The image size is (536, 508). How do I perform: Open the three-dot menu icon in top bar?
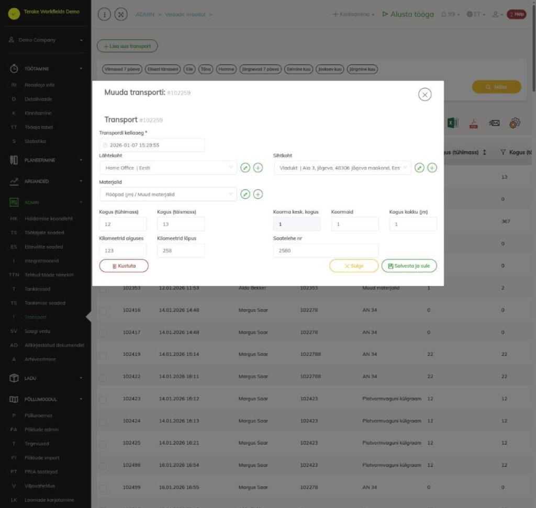pos(104,14)
